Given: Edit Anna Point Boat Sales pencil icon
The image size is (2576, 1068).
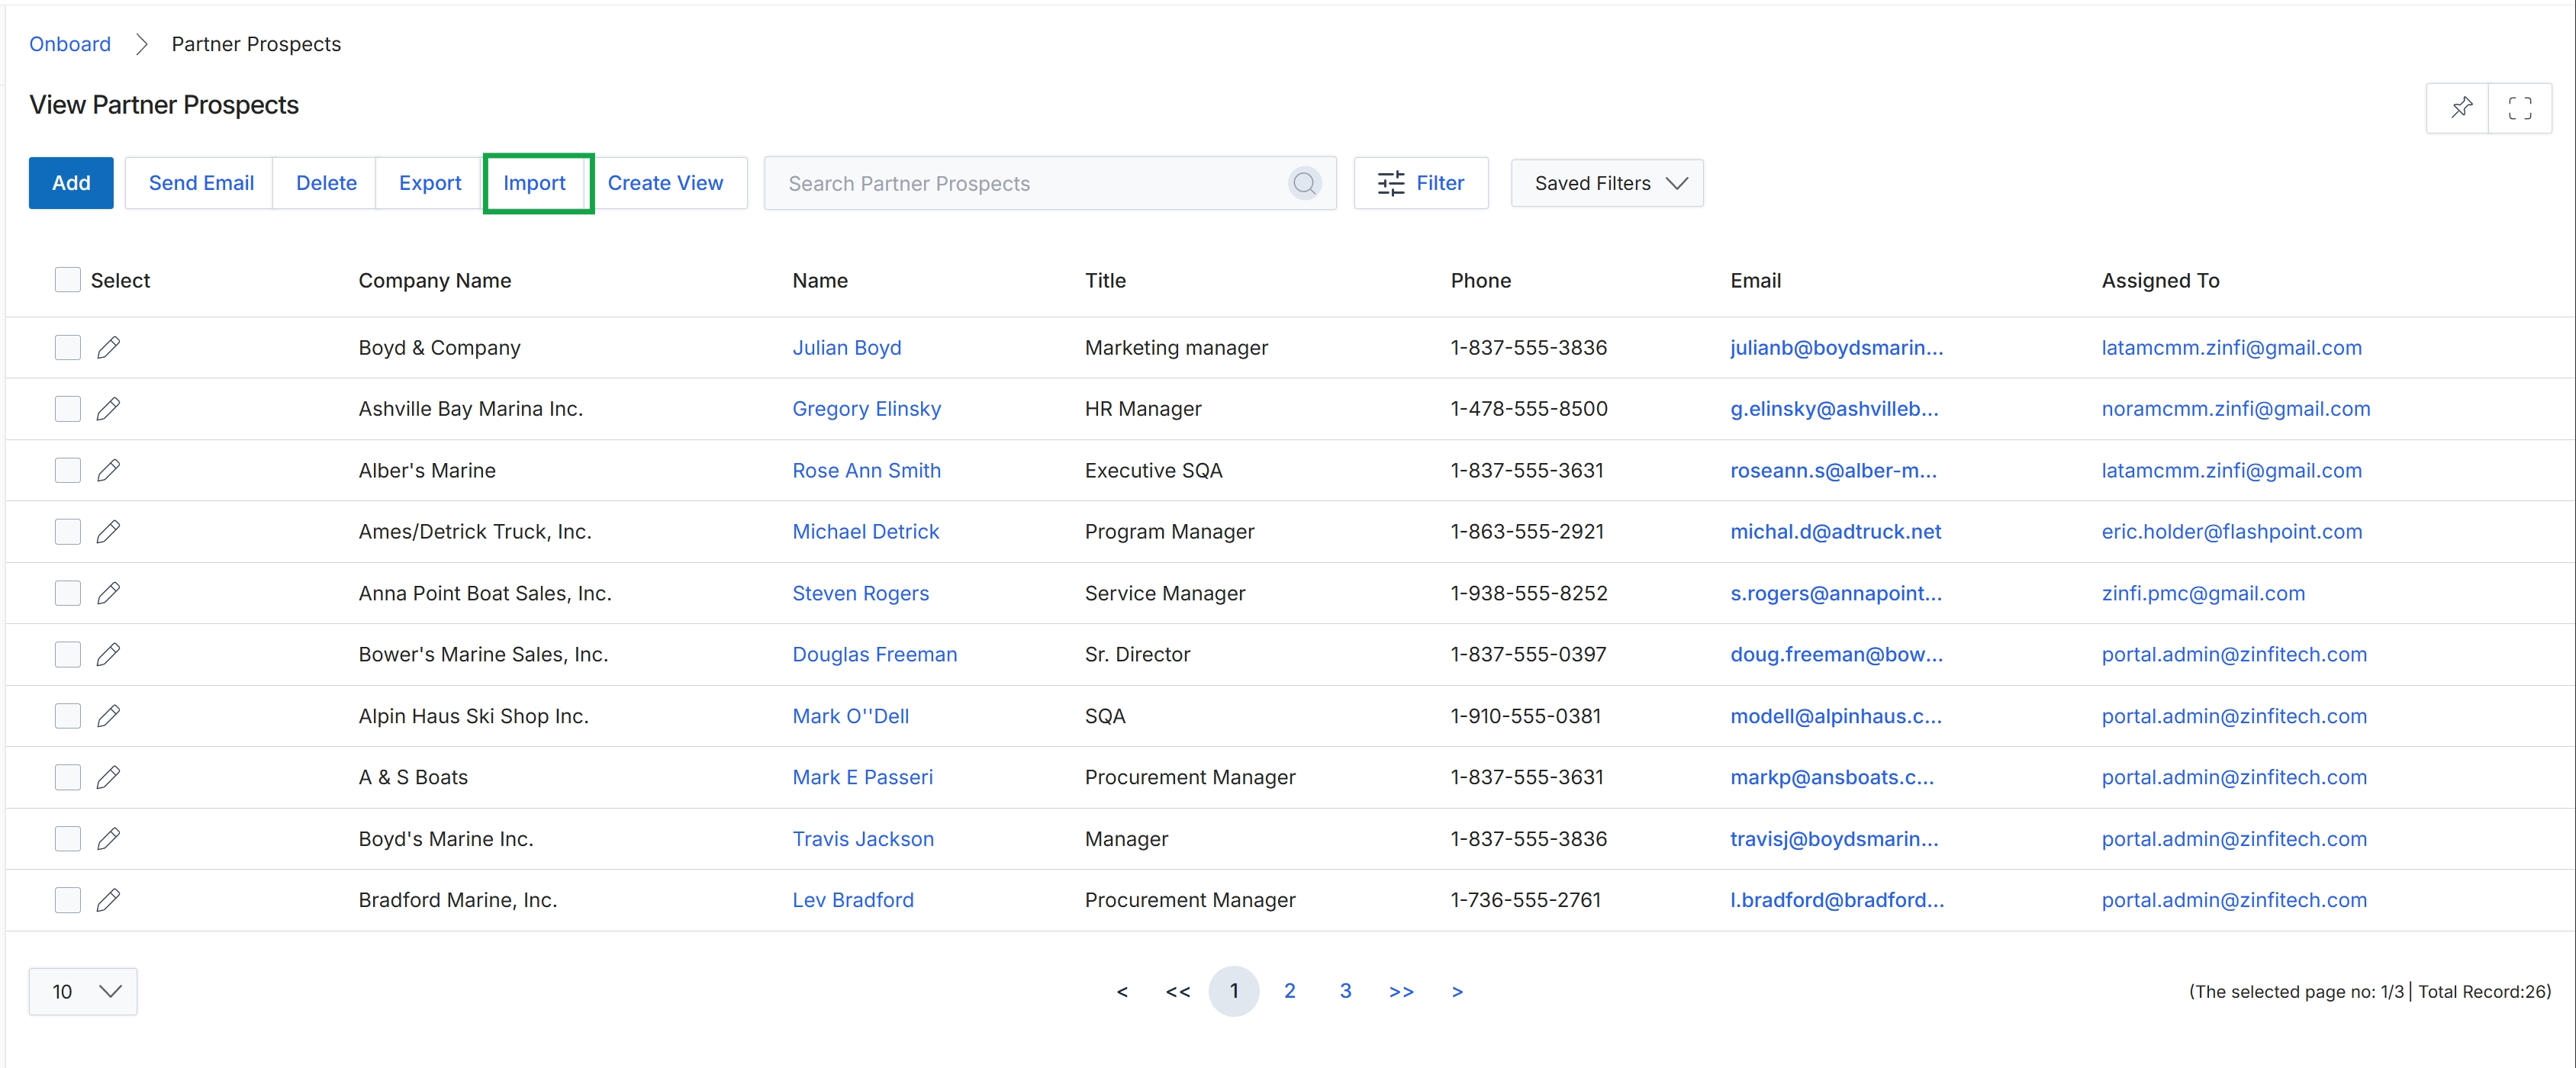Looking at the screenshot, I should tap(108, 593).
